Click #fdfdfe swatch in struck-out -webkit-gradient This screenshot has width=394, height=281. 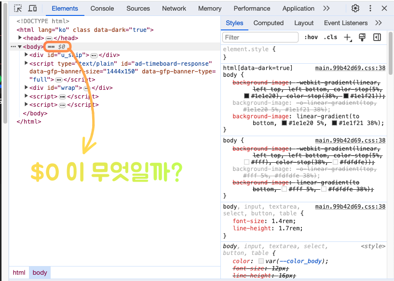pos(336,162)
